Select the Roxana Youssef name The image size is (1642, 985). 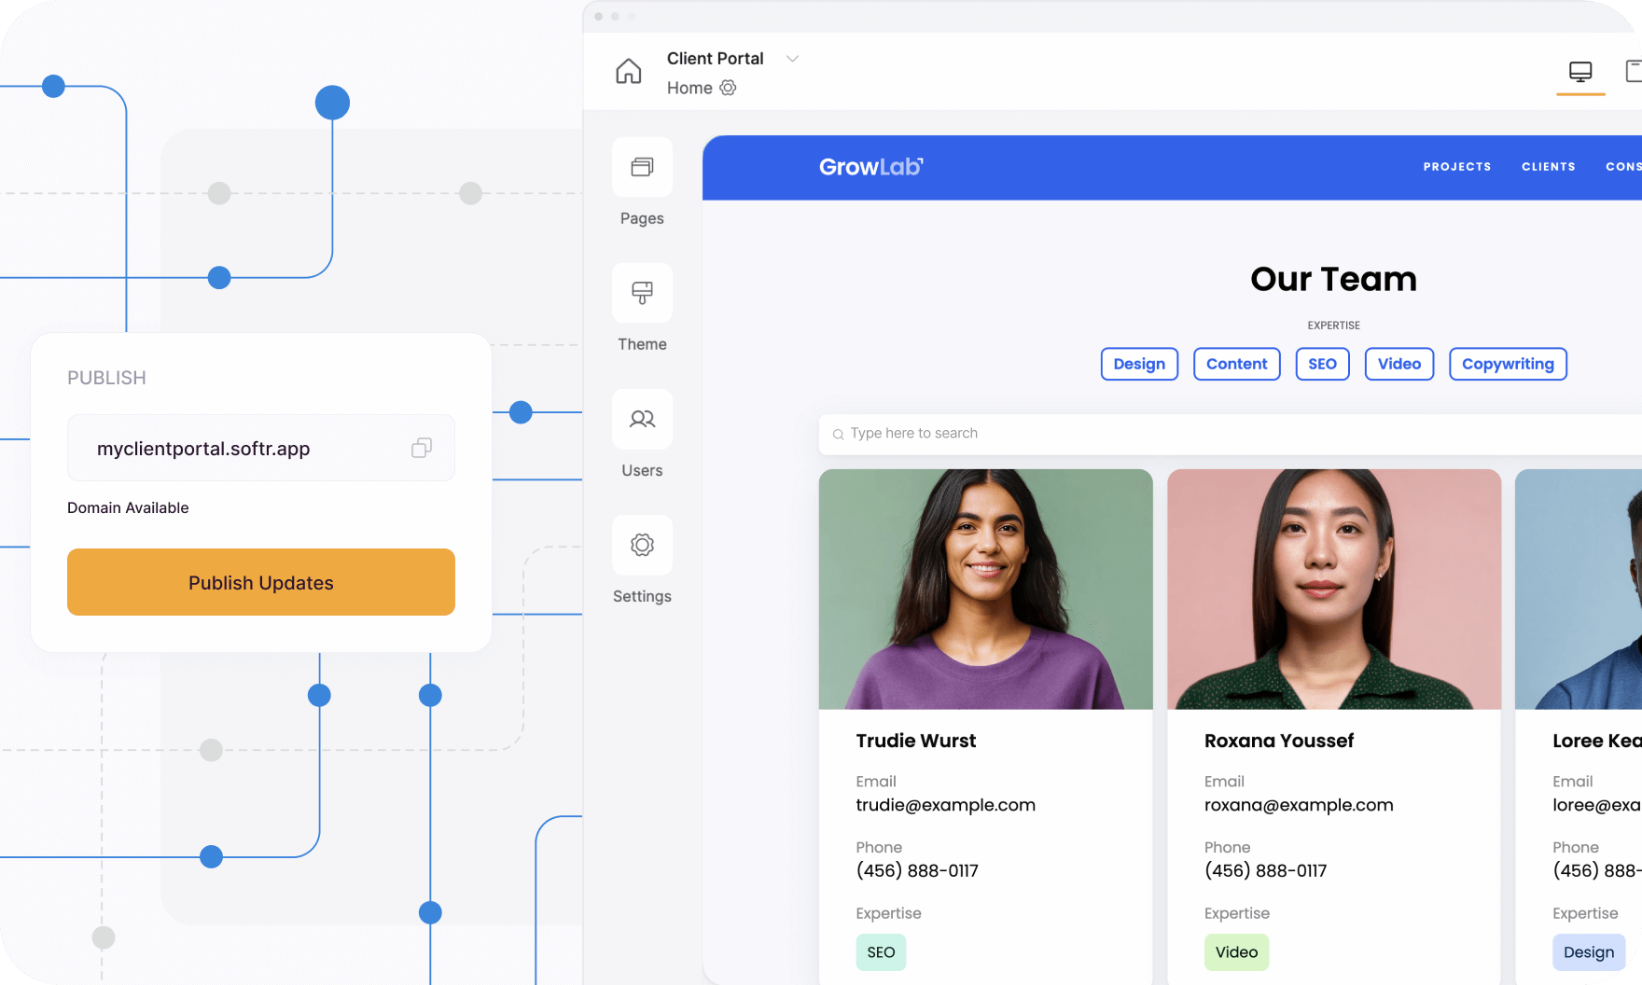(1279, 741)
